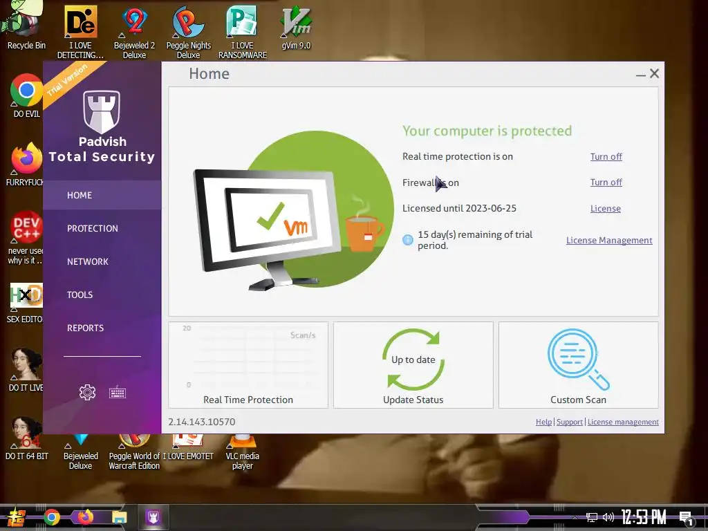Open the Chrome DO EVIL desktop shortcut
The width and height of the screenshot is (708, 531).
point(26,95)
